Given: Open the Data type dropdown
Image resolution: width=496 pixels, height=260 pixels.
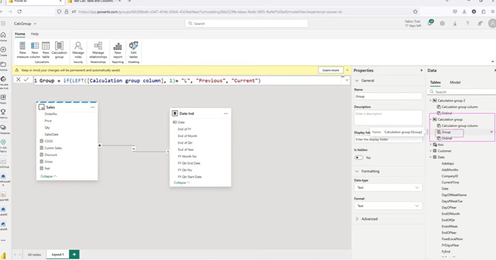Looking at the screenshot, I should coord(388,188).
